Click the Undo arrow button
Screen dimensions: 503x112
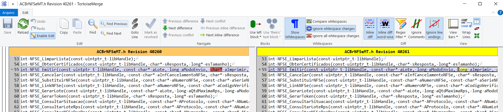[x=38, y=21]
